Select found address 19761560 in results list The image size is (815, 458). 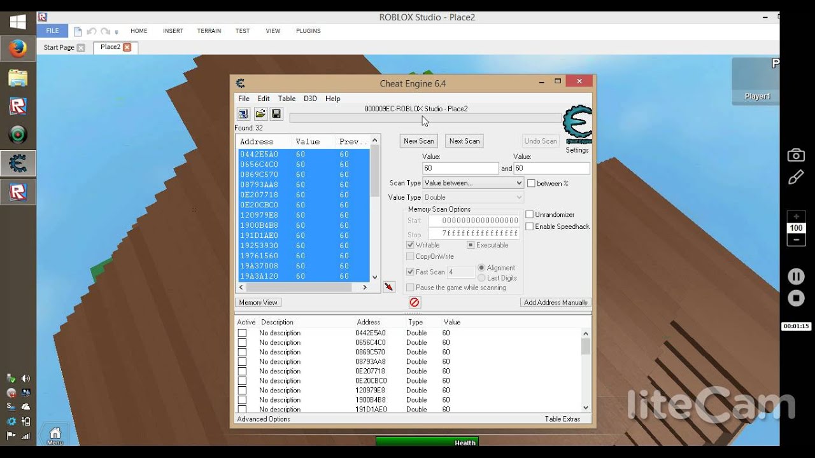tap(303, 256)
